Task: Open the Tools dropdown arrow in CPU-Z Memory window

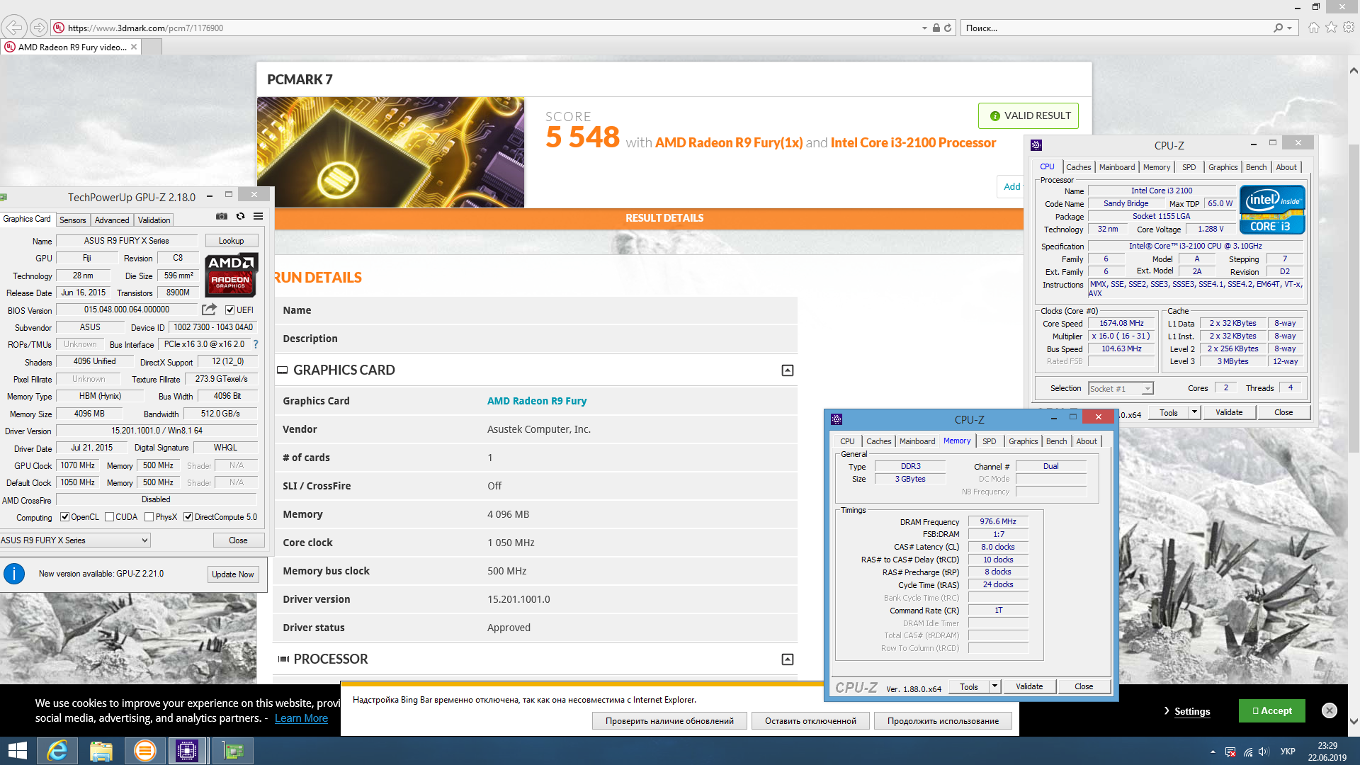Action: pyautogui.click(x=994, y=686)
